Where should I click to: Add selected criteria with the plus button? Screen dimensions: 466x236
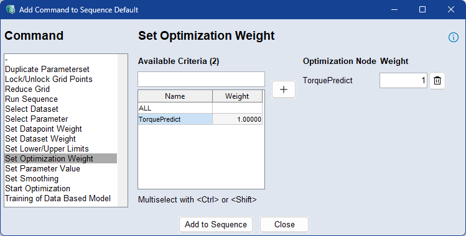284,89
